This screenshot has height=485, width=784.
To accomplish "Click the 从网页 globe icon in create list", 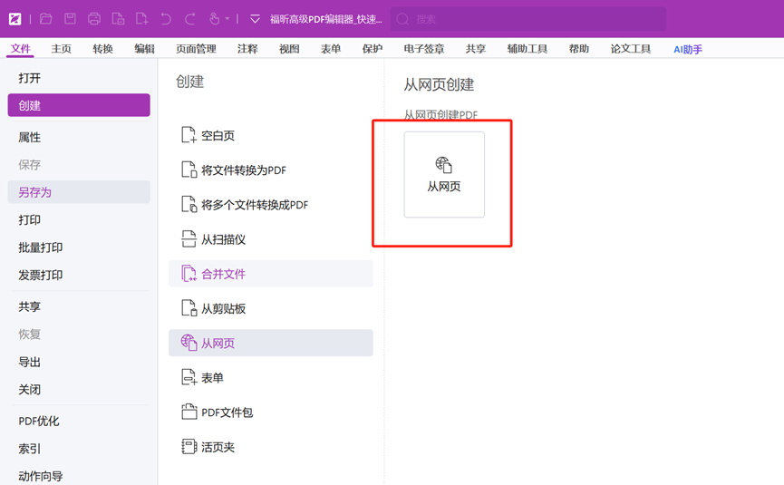I will coord(189,343).
